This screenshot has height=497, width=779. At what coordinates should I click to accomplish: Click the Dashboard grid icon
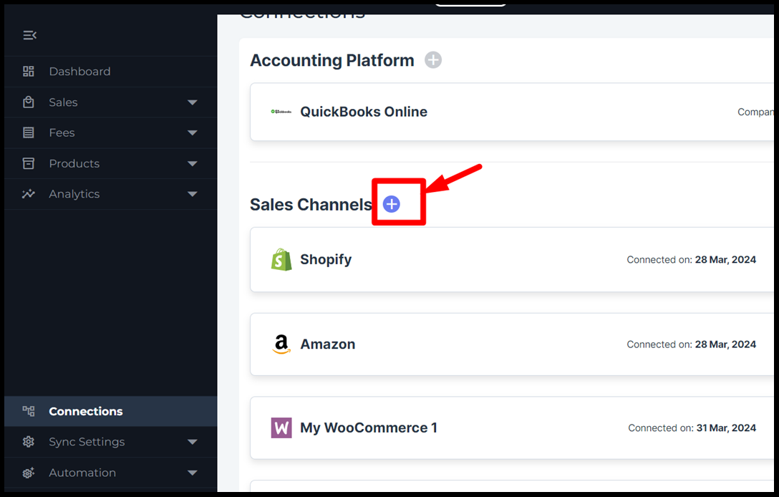coord(29,72)
